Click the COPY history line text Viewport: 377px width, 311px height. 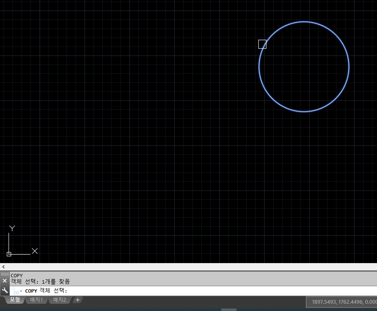17,276
